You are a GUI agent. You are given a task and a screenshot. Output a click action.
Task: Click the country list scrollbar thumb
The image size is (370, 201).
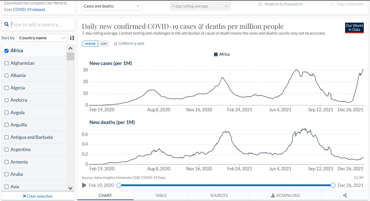point(70,56)
